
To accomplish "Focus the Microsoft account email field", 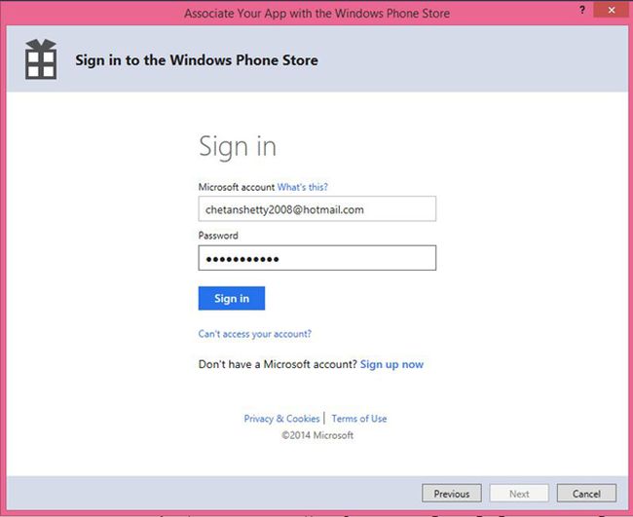I will [x=316, y=209].
